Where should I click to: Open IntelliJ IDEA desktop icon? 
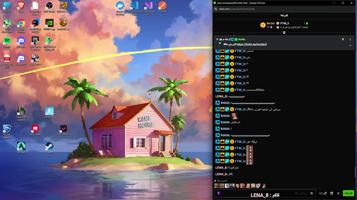pyautogui.click(x=35, y=26)
